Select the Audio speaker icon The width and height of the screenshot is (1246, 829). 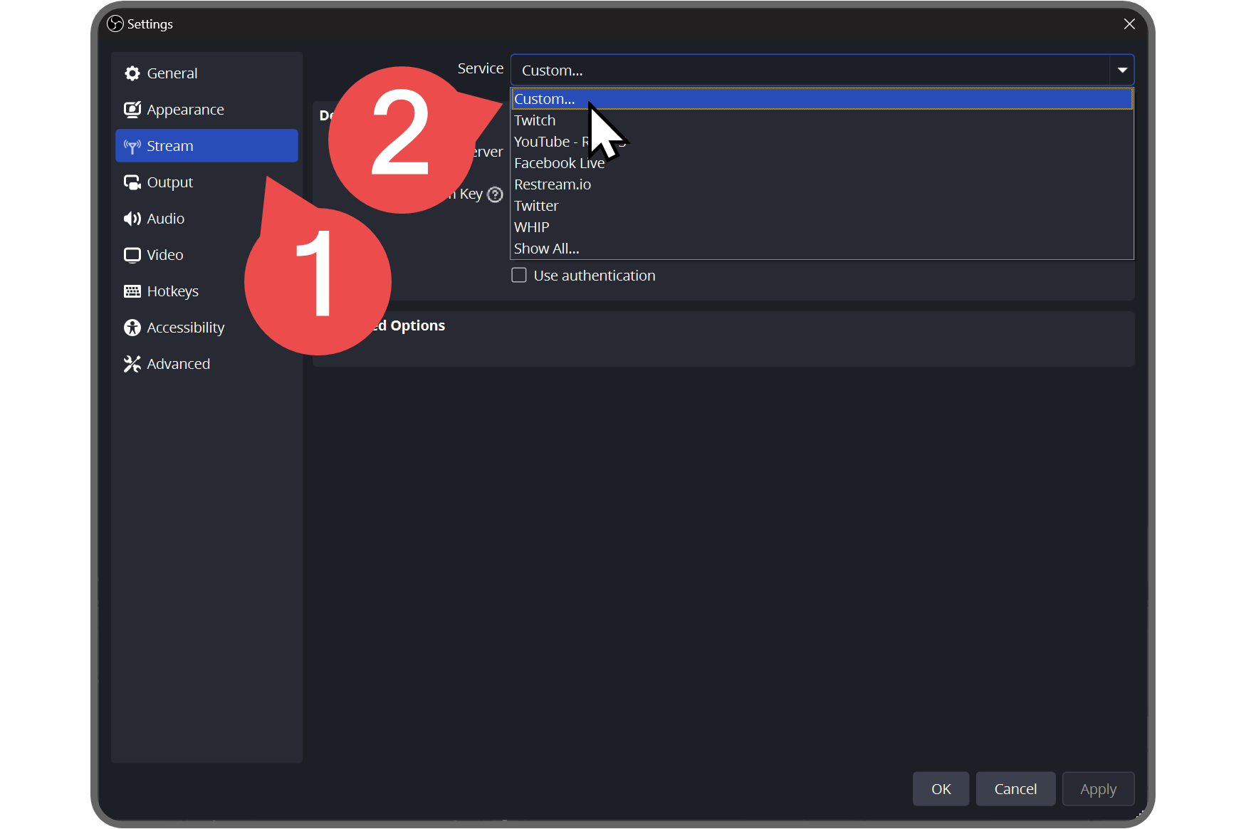pyautogui.click(x=132, y=219)
